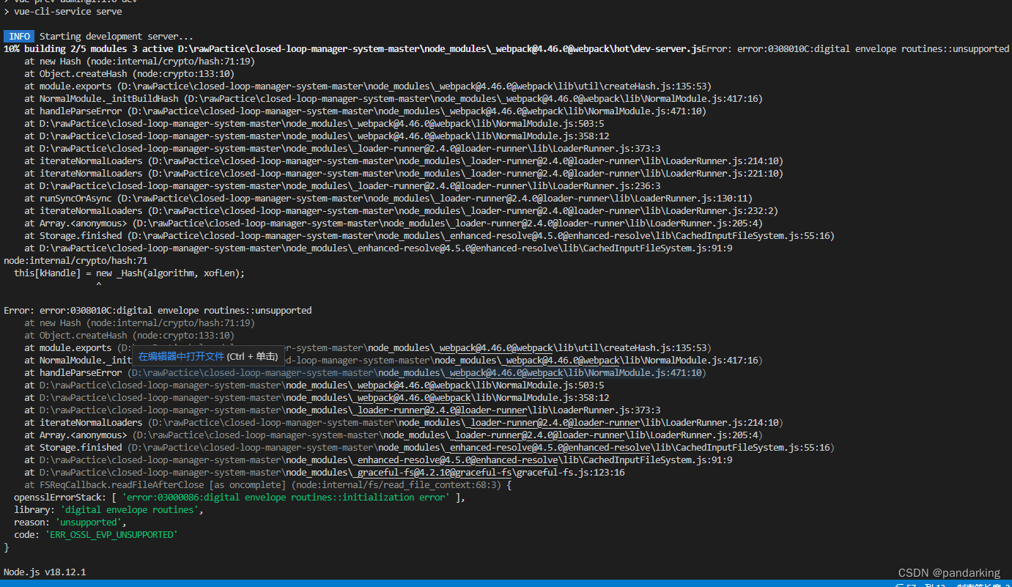Open the graceful-fs.js:123:16 file link
The height and width of the screenshot is (587, 1012).
pos(331,473)
